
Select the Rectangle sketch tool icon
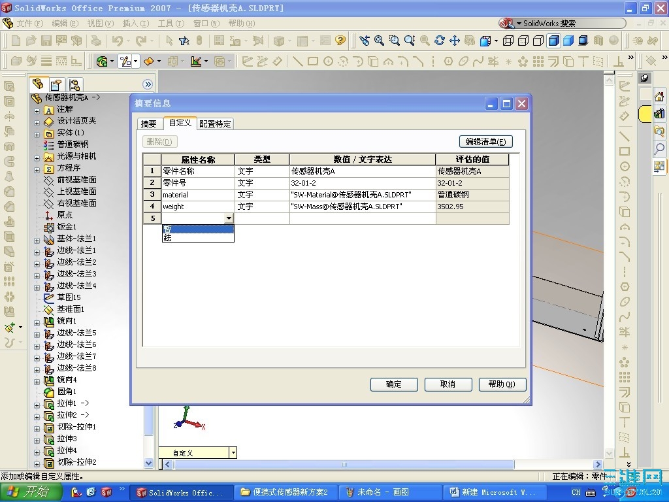[313, 61]
